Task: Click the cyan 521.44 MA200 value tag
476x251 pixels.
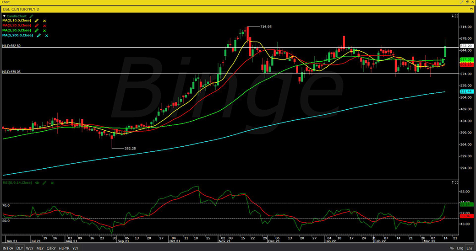Action: (466, 91)
